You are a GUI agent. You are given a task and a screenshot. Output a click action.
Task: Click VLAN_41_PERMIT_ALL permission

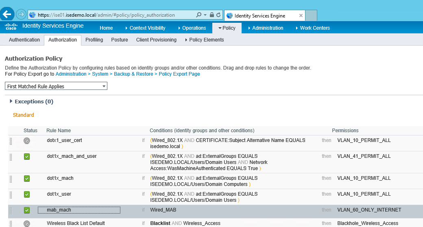click(x=364, y=156)
